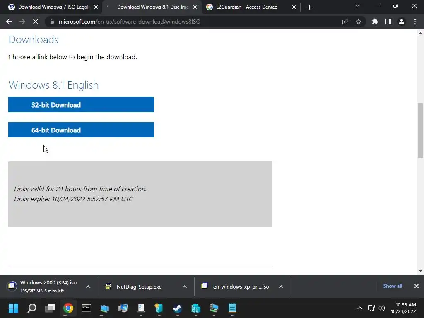Toggle the Chrome side panel
424x318 pixels.
pos(388,22)
